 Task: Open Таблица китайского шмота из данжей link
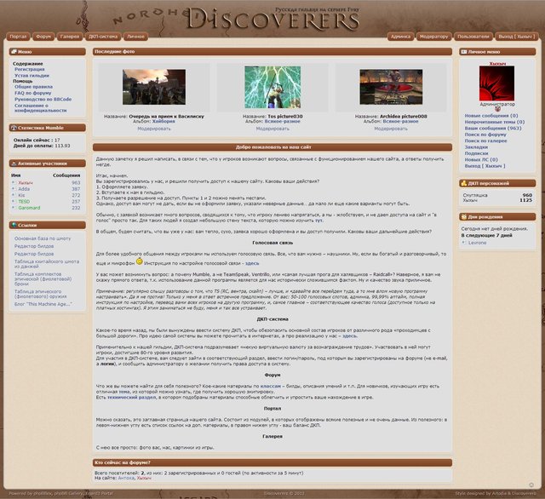[47, 264]
